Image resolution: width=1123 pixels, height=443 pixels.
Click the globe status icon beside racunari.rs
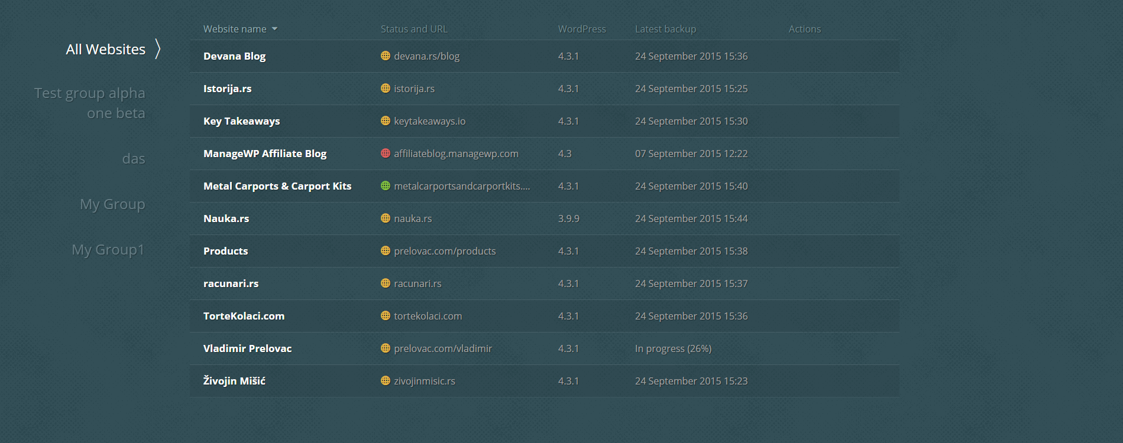click(x=386, y=284)
